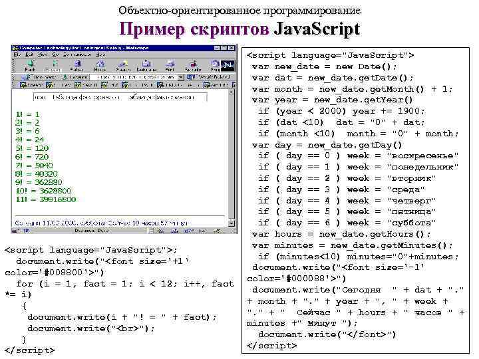
Task: Click the Netscape N logo animation
Action: (228, 65)
